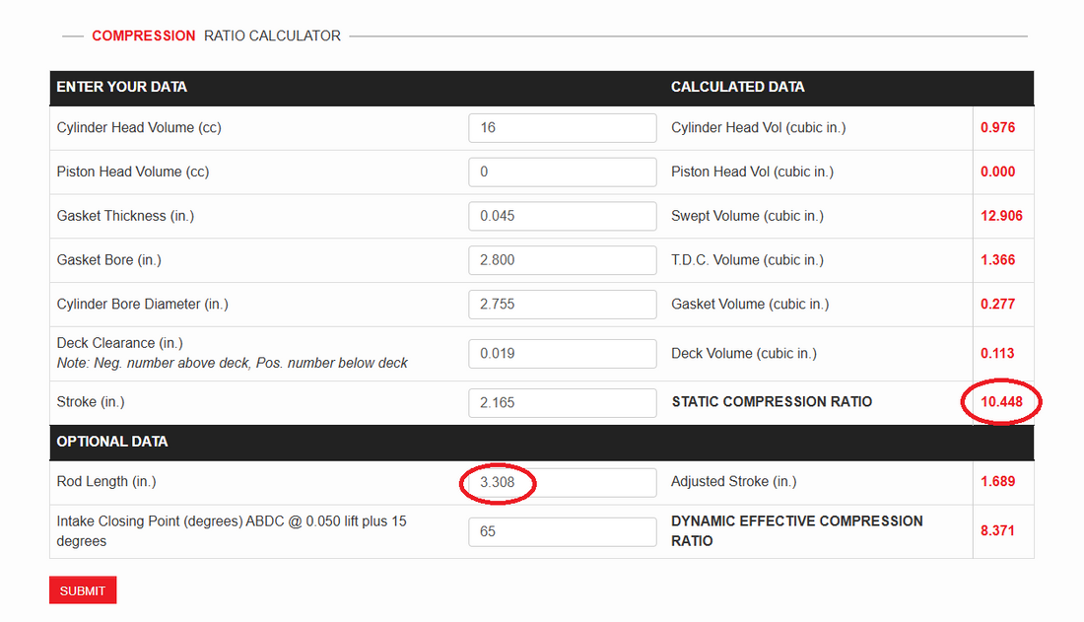Click the T.D.C. Volume value 1.366
This screenshot has height=622, width=1084.
(997, 260)
